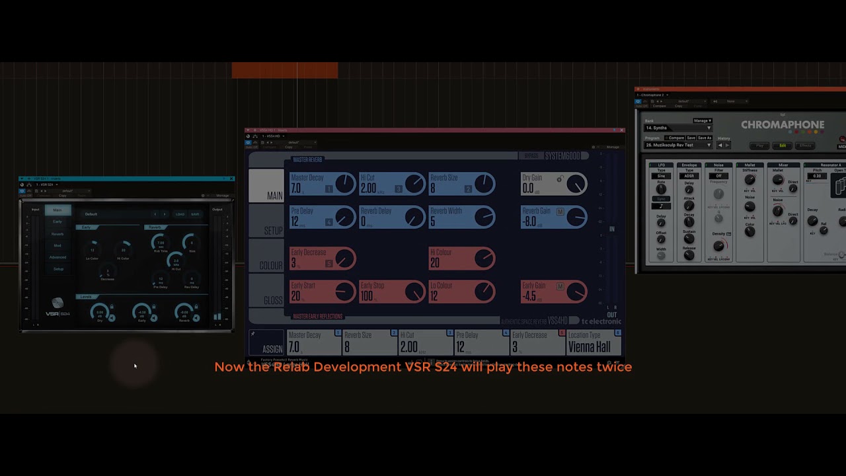This screenshot has height=476, width=846.
Task: Toggle the Reverb Gain mute M button
Action: click(560, 212)
